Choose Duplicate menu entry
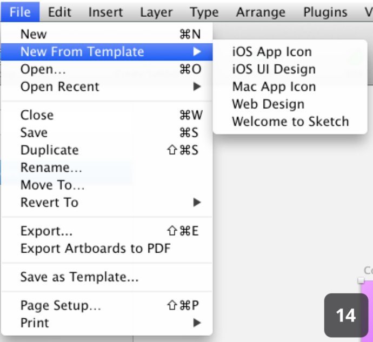Image resolution: width=373 pixels, height=342 pixels. [x=106, y=150]
